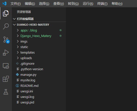Open the Explorer view icon
Viewport: 137px width, 111px height.
(6, 13)
